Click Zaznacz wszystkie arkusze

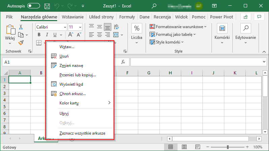pyautogui.click(x=80, y=133)
